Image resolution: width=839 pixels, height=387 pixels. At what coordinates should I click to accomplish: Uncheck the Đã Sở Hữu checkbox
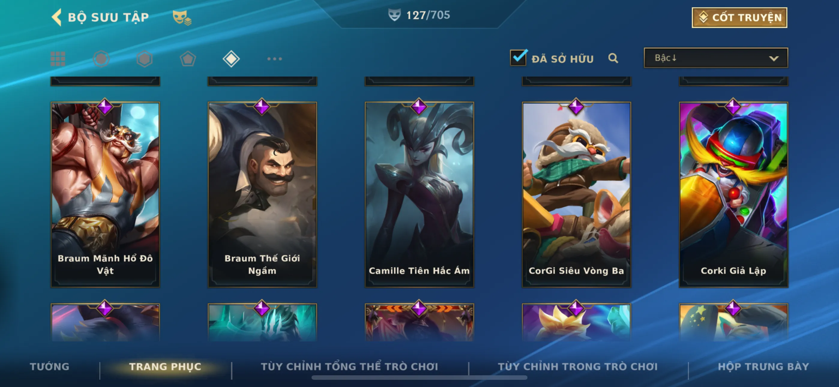point(518,58)
